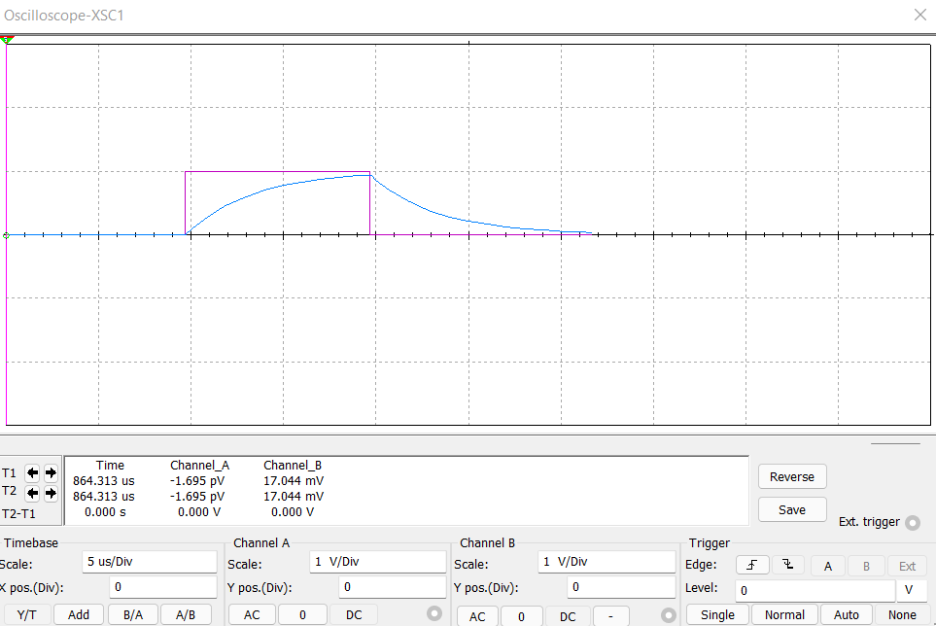
Task: Set Channel A coupling to 0
Action: (302, 614)
